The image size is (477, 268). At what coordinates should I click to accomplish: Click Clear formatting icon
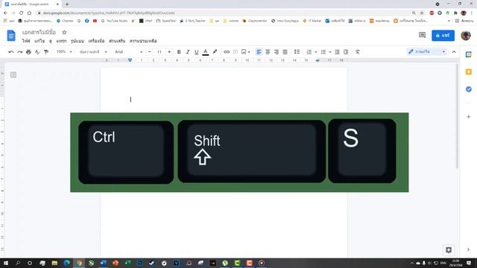tap(358, 52)
